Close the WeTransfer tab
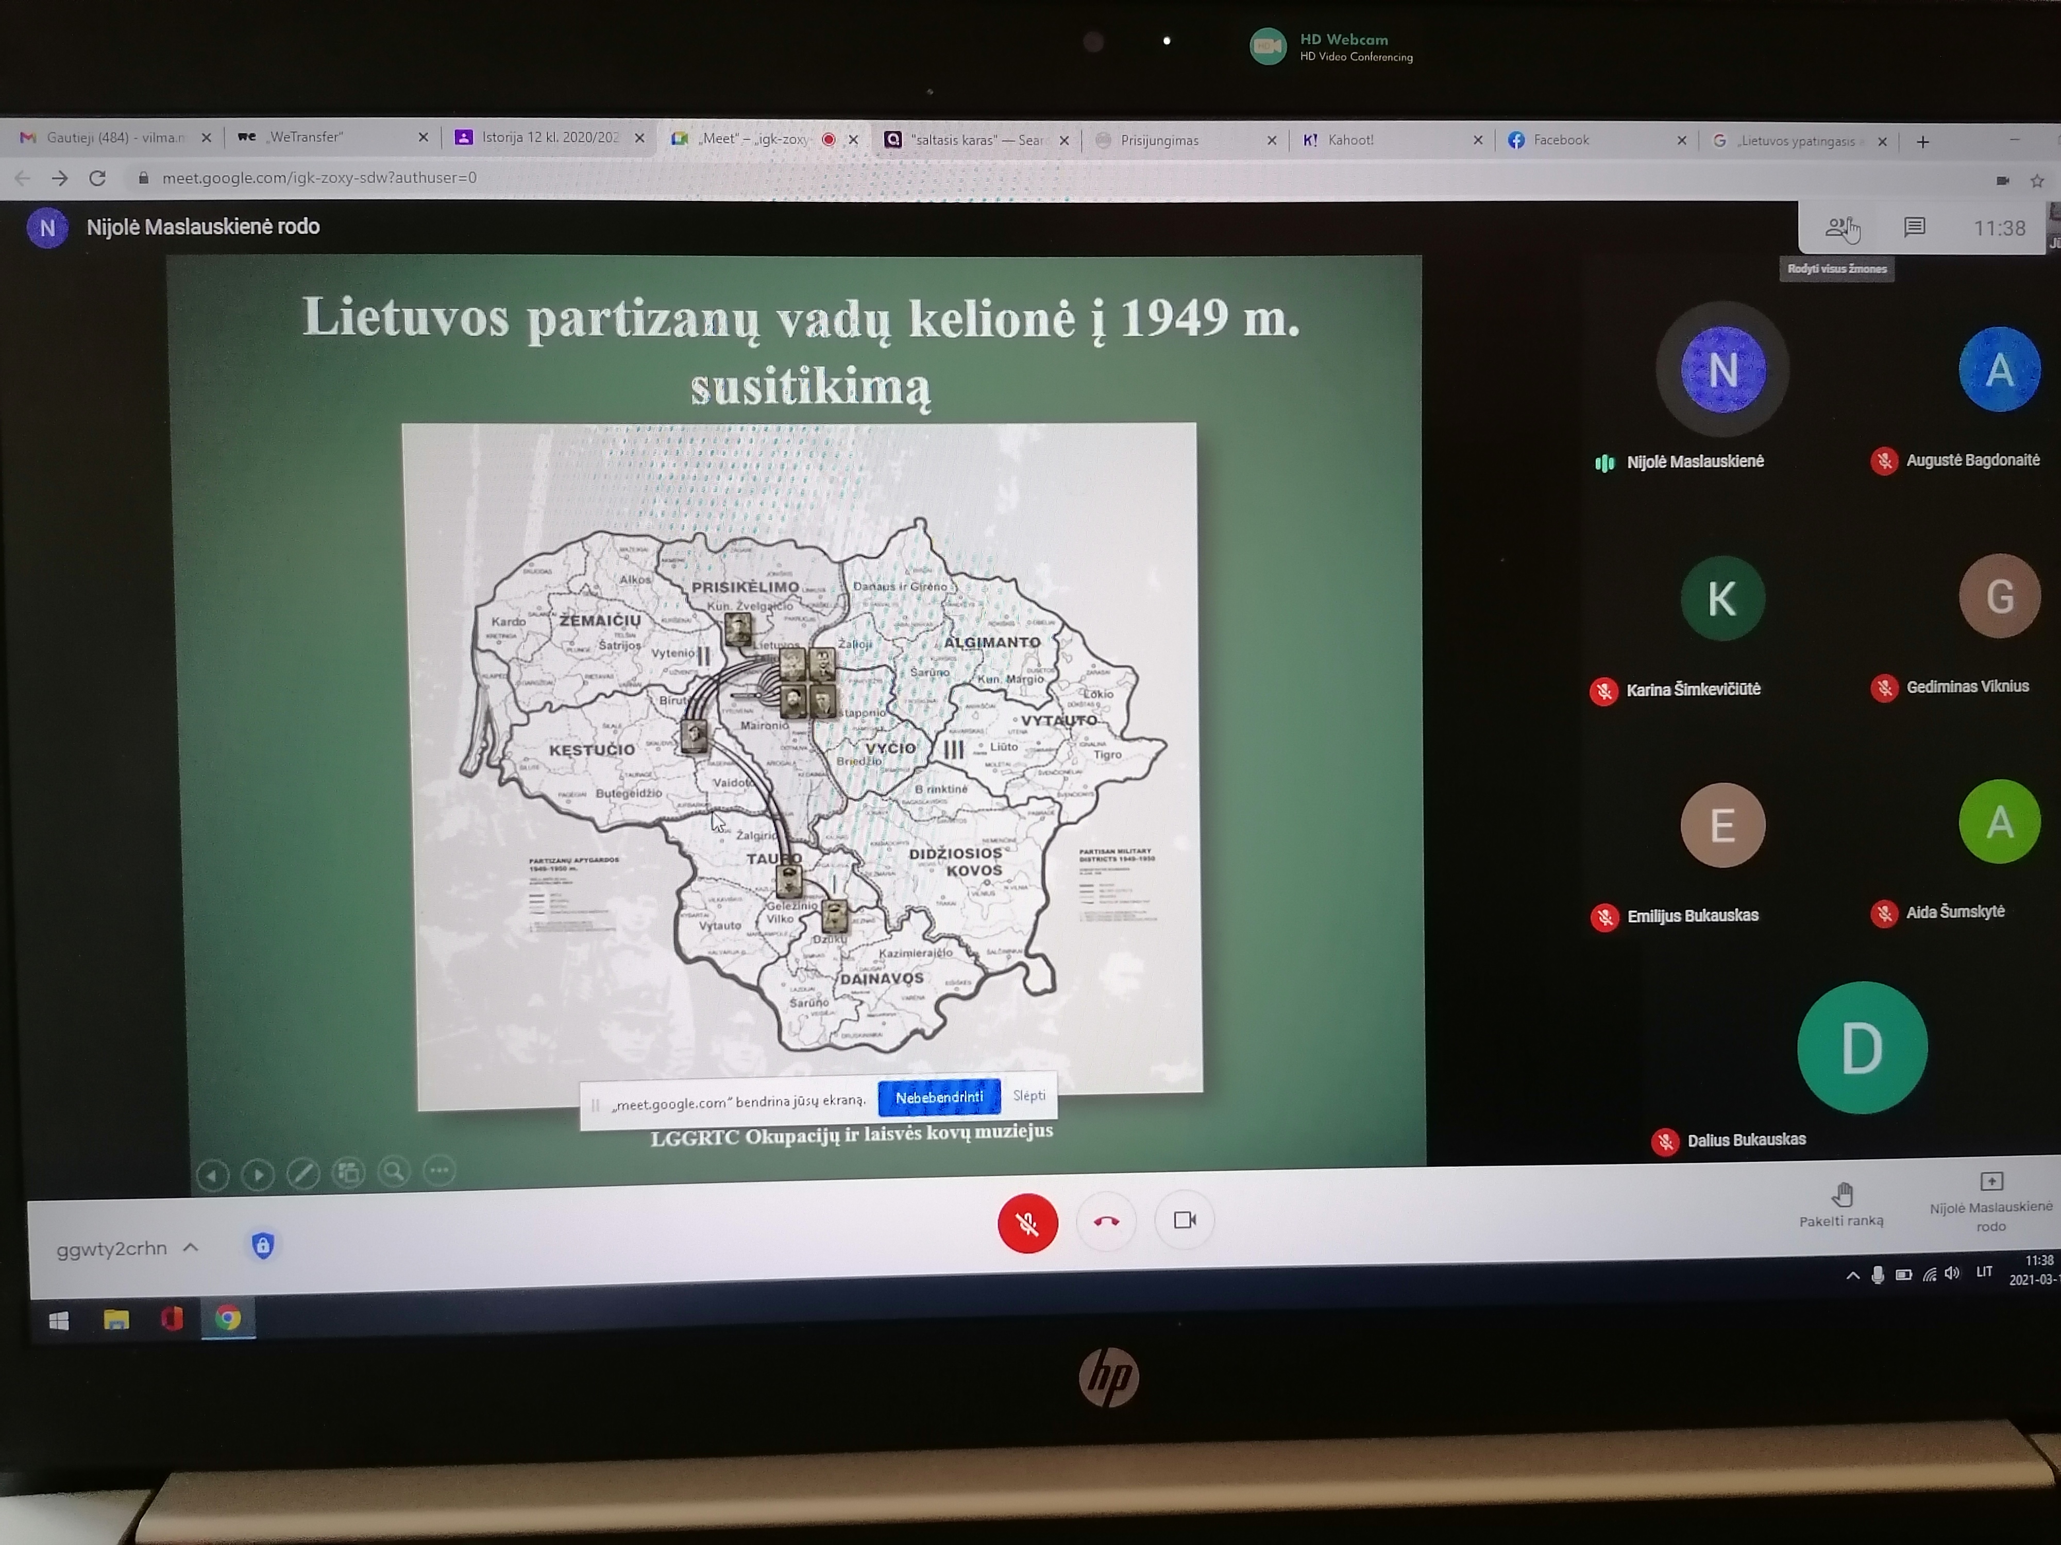 (423, 137)
